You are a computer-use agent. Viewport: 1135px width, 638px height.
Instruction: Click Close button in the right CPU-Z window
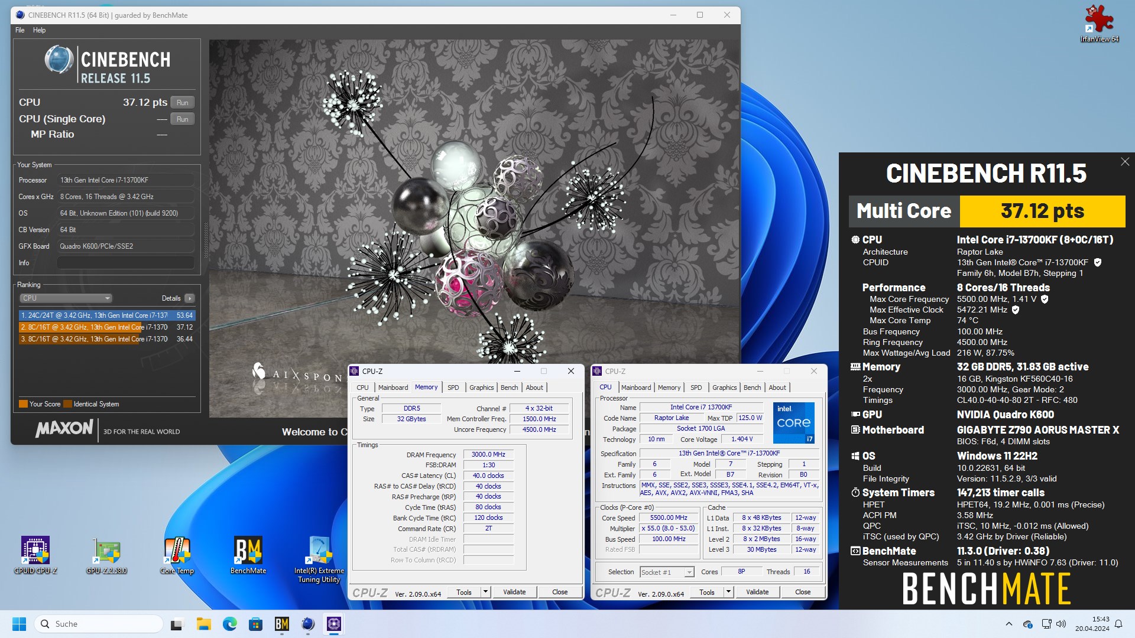point(803,592)
